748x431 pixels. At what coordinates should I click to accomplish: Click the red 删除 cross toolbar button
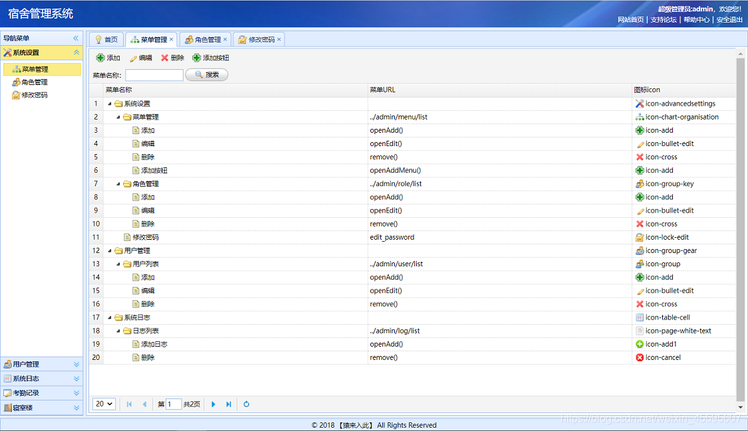click(x=172, y=58)
